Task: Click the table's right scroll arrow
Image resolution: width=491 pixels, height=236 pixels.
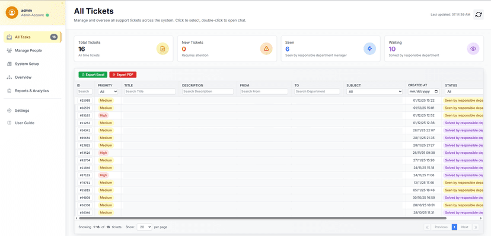Action: coord(482,218)
